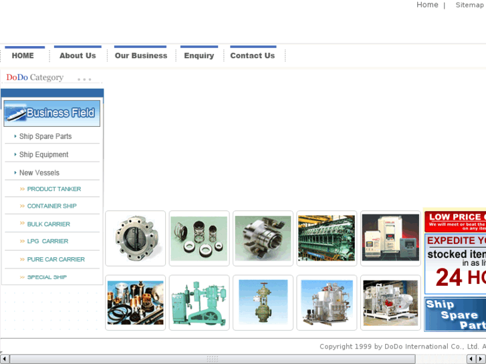Click the top Home link
The height and width of the screenshot is (364, 486).
(427, 5)
